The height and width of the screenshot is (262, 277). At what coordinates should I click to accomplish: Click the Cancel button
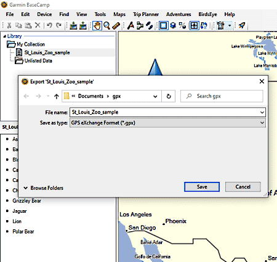point(243,187)
